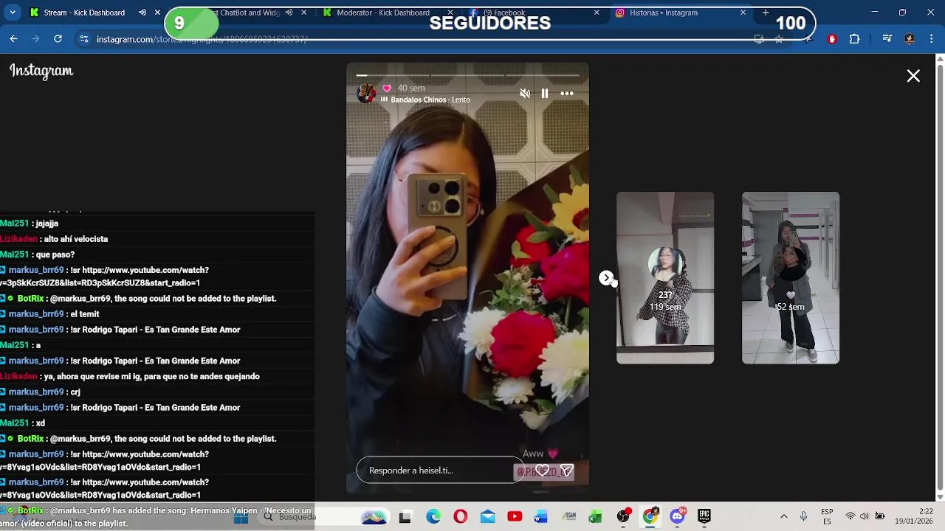Screen dimensions: 945x531
Task: Click 'alto ahí velocista' chat message
Action: (x=75, y=239)
